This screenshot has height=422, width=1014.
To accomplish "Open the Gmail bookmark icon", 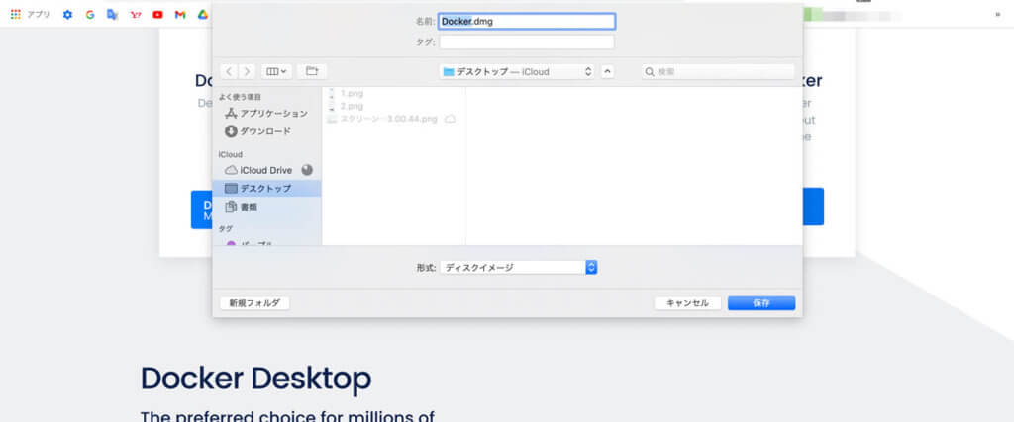I will (179, 15).
